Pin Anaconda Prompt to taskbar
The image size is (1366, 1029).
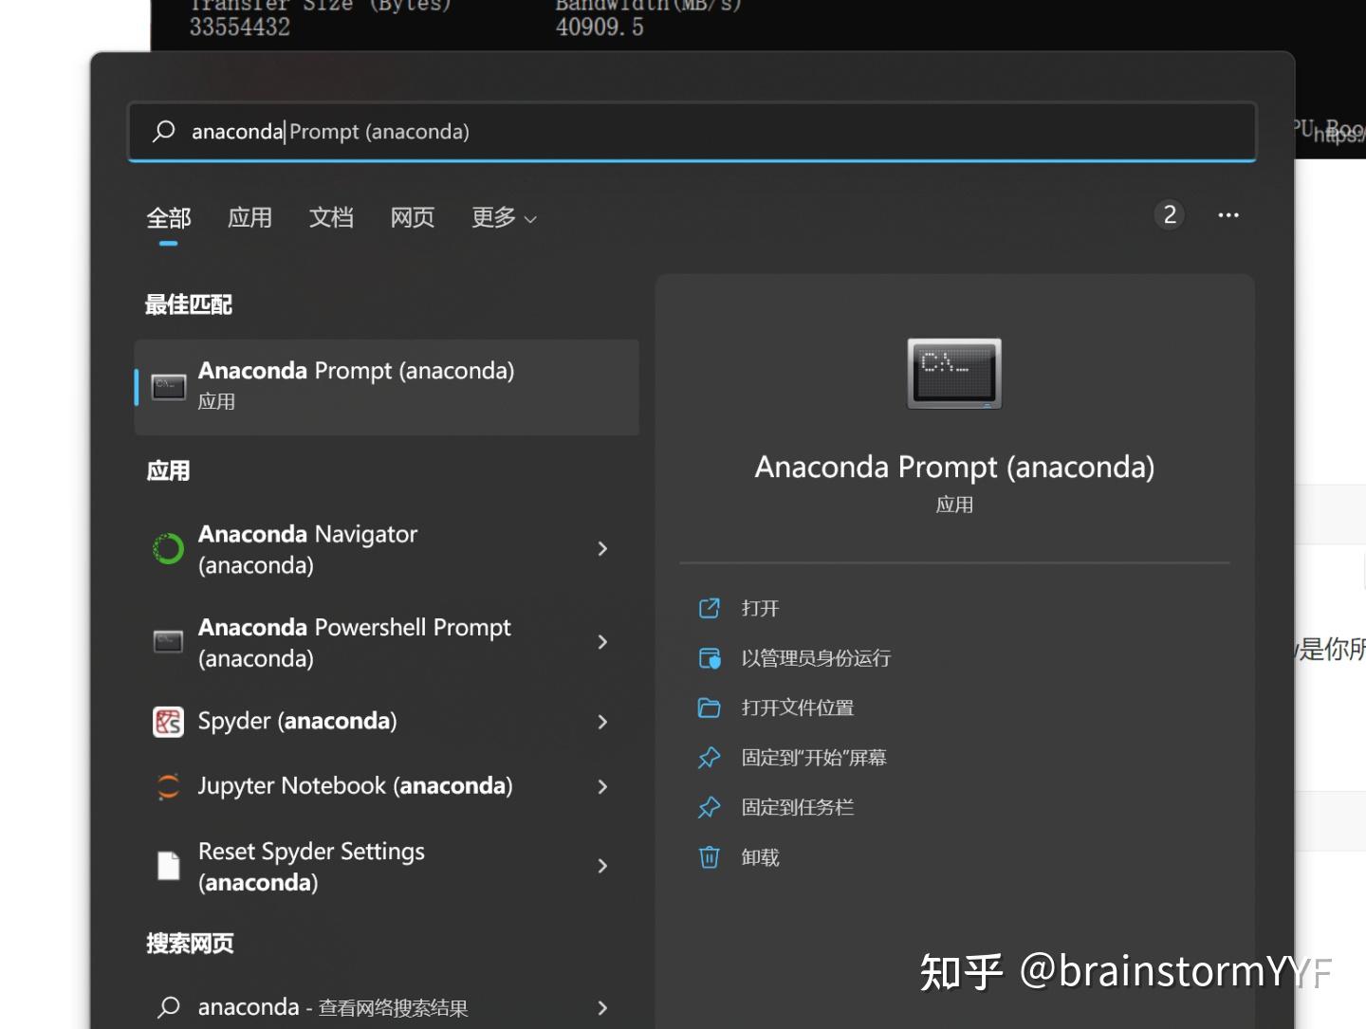tap(798, 807)
